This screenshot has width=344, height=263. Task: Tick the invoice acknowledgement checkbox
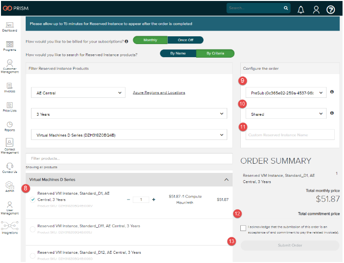243,228
